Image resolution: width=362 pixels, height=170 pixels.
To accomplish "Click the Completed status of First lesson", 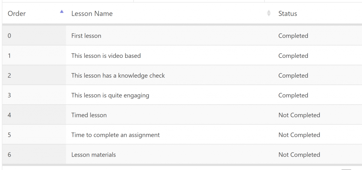I will point(293,36).
